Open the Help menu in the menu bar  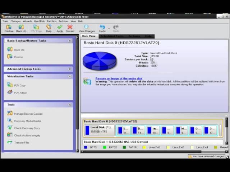[x=80, y=21]
